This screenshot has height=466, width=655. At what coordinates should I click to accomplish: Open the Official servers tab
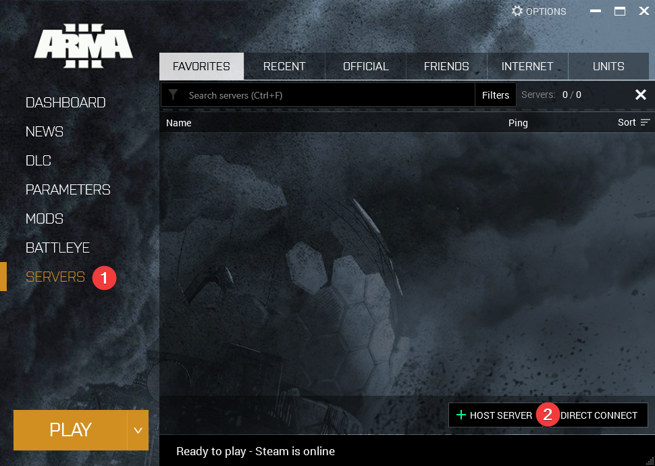[365, 66]
